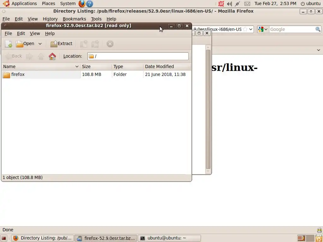The image size is (323, 242).
Task: Click the clock Tue Feb 27, 2:53 PM
Action: point(275,3)
